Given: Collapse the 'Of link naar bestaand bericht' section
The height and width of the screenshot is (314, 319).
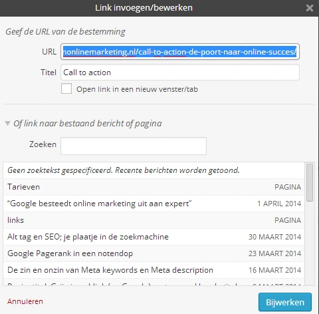Looking at the screenshot, I should tap(7, 123).
